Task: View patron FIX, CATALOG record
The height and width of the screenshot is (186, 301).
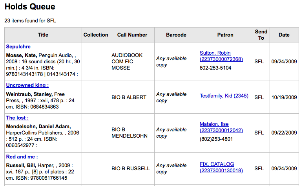Action: [x=221, y=167]
